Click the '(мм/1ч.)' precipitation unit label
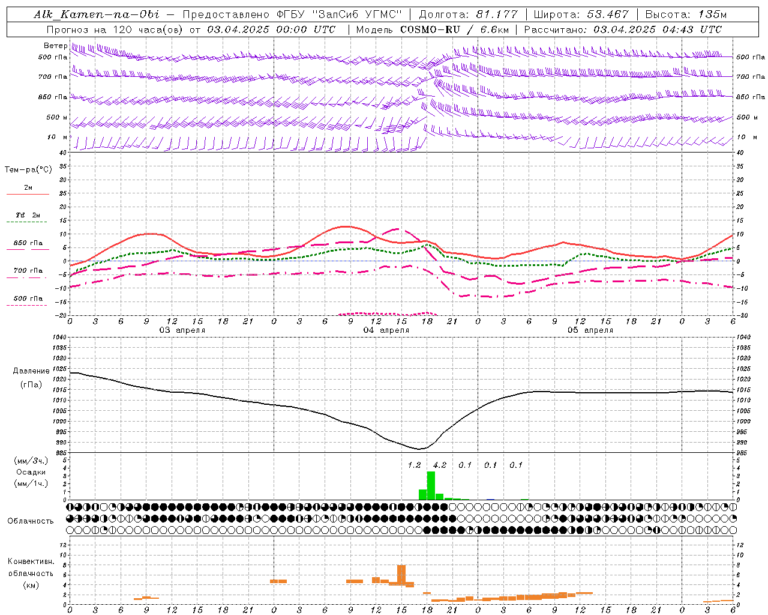Viewport: 768px width, 615px height. pos(31,483)
